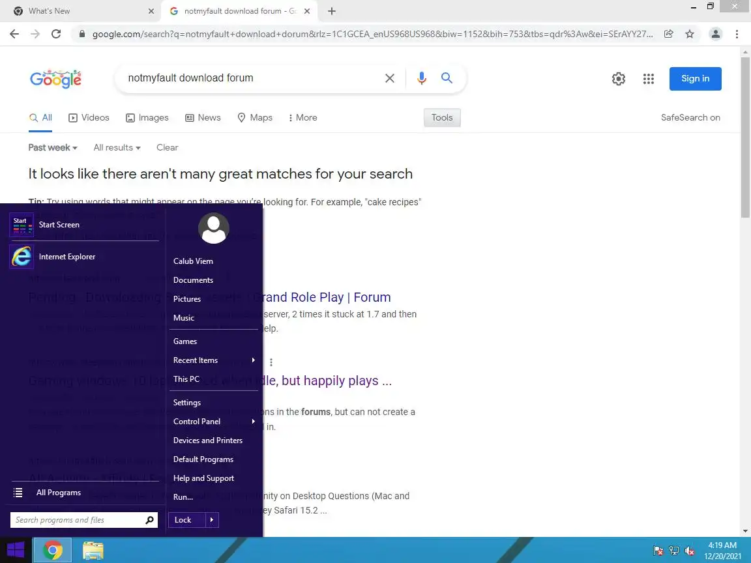The height and width of the screenshot is (563, 751).
Task: Open File Explorer from taskbar
Action: pyautogui.click(x=93, y=550)
